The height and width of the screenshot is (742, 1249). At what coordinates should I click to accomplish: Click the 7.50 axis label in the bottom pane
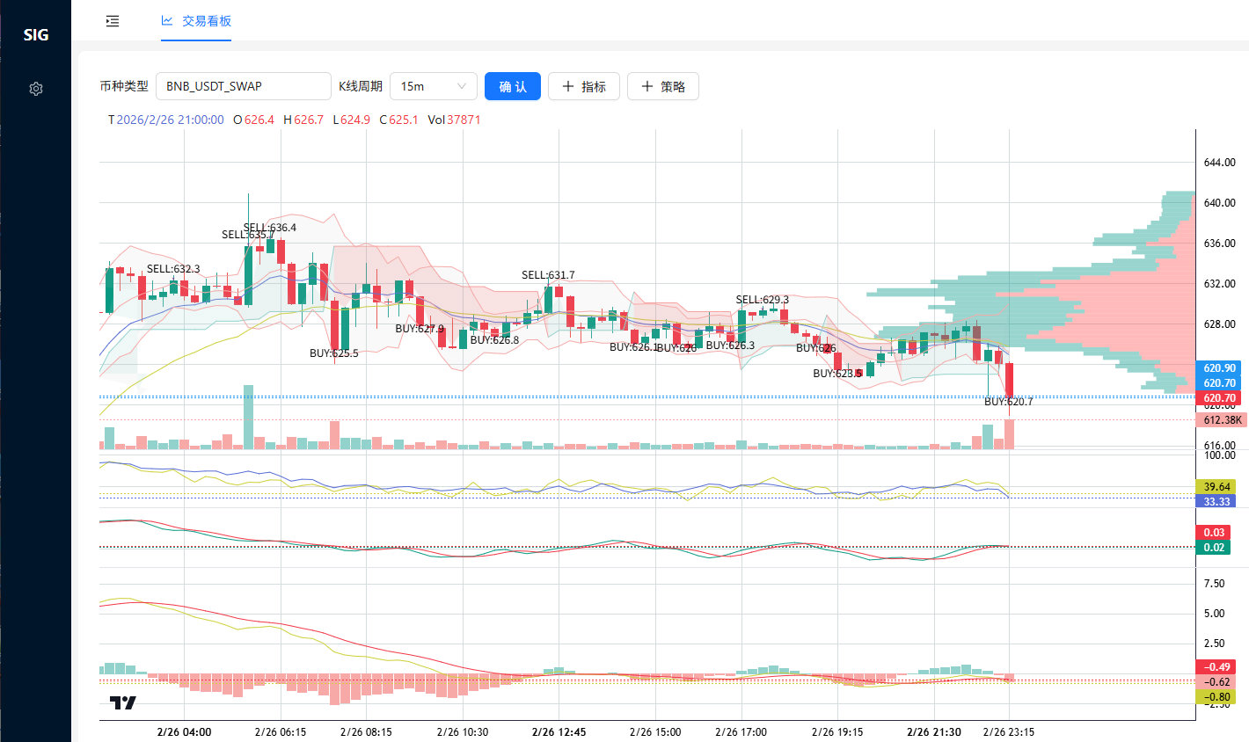(x=1214, y=584)
